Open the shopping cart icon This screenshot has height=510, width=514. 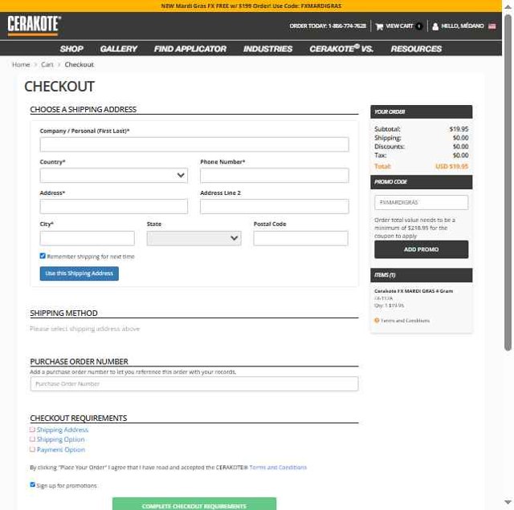click(x=379, y=26)
